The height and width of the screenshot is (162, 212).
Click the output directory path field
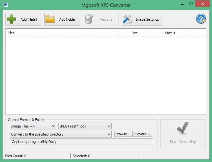point(81,142)
